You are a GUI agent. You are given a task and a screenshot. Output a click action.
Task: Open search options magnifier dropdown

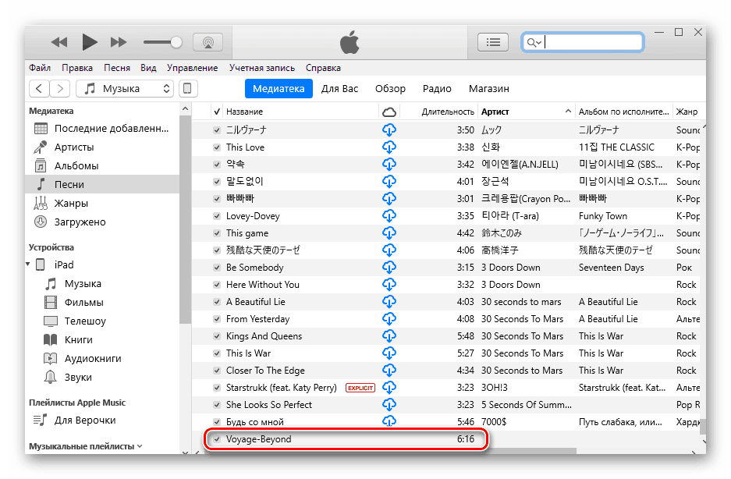(534, 43)
